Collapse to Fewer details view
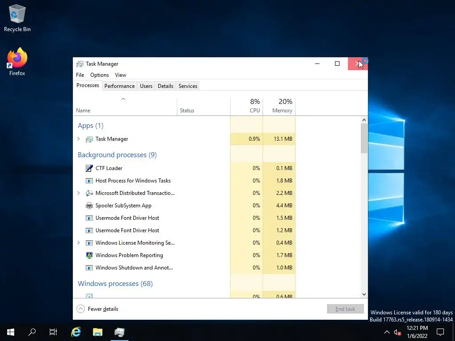This screenshot has width=455, height=341. click(97, 309)
